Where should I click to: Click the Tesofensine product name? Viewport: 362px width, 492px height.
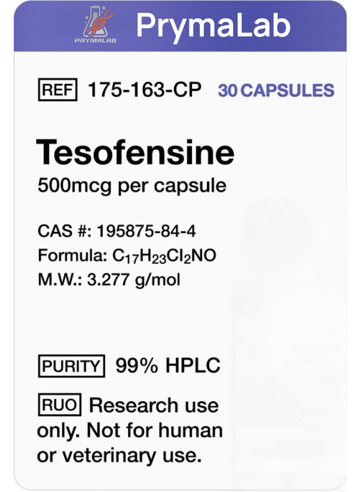coord(135,152)
